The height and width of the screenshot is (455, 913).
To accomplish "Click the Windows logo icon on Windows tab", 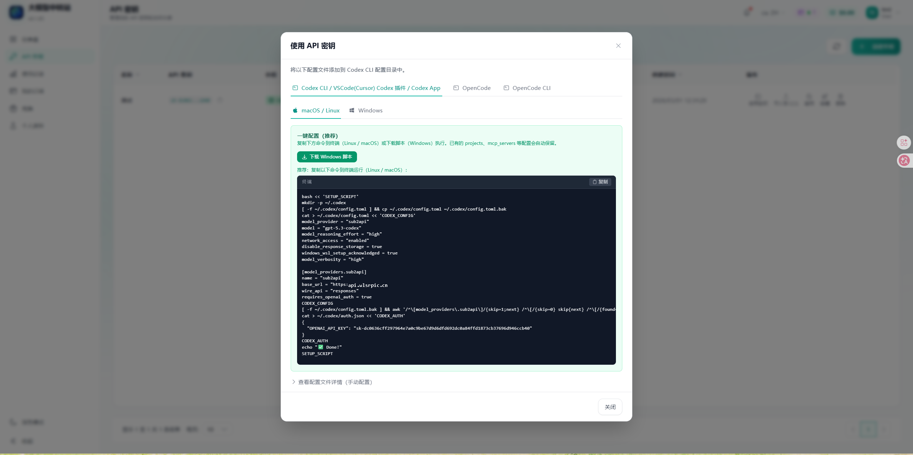I will [352, 111].
